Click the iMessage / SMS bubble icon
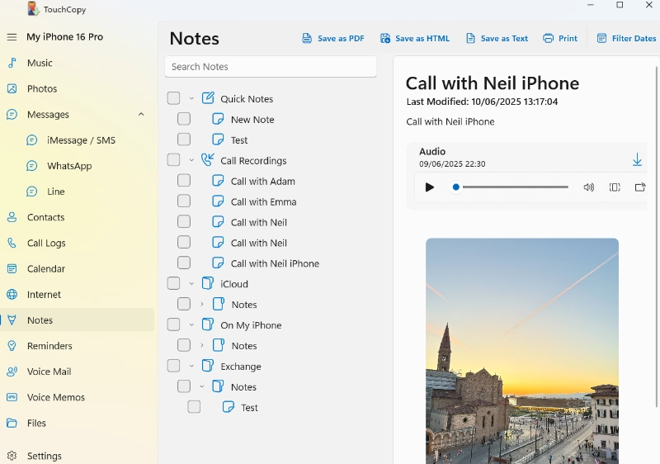The width and height of the screenshot is (660, 464). pos(32,140)
